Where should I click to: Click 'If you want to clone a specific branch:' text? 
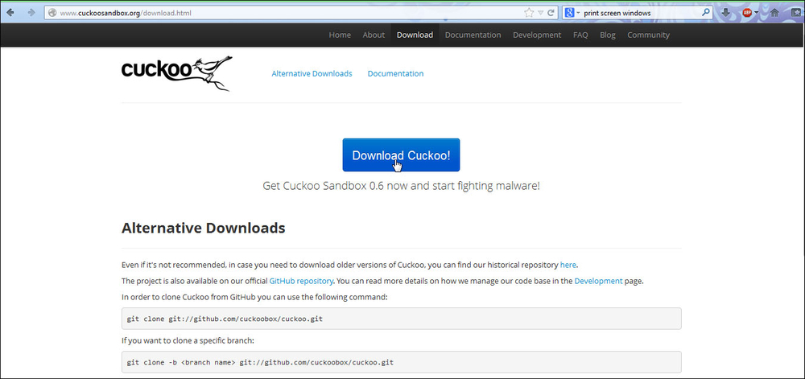click(x=188, y=340)
